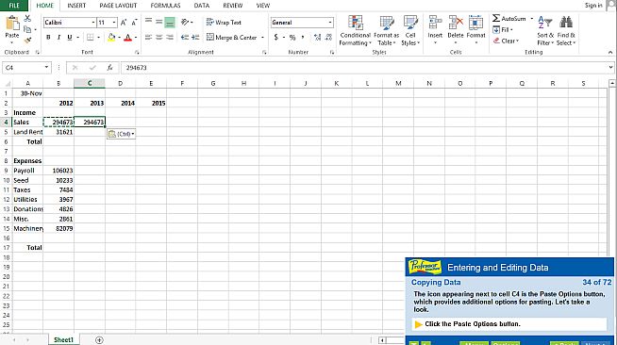Screen dimensions: 617x345
Task: Click Merge & Center button
Action: coord(232,38)
